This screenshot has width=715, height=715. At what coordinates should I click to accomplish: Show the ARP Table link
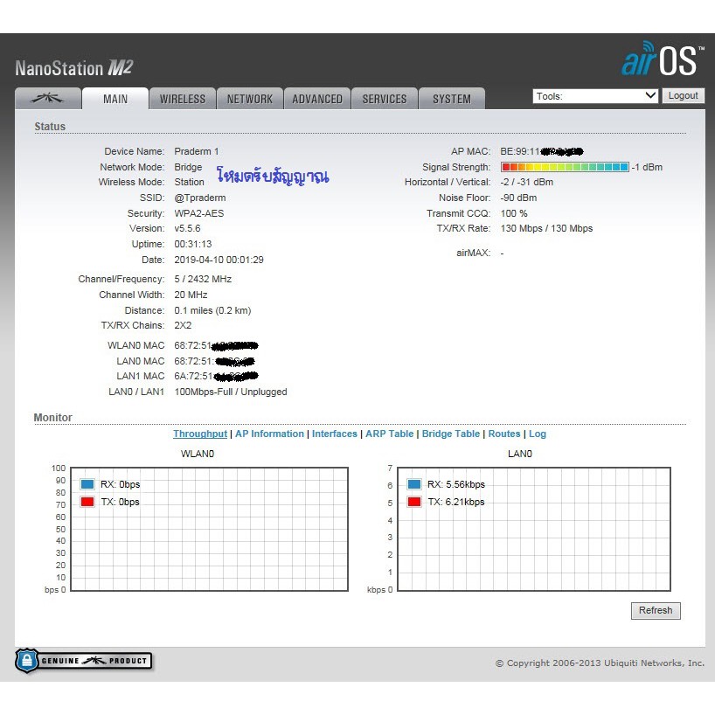(x=389, y=434)
